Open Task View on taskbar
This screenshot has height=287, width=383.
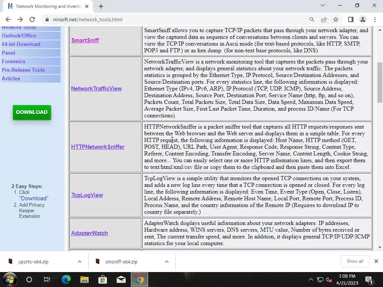click(x=47, y=280)
